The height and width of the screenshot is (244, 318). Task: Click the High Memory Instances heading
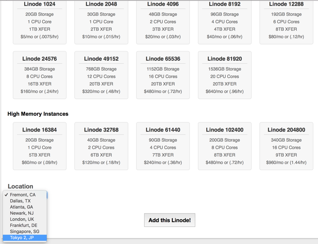click(38, 114)
